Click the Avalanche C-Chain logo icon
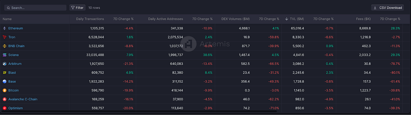The image size is (411, 115). (x=5, y=99)
